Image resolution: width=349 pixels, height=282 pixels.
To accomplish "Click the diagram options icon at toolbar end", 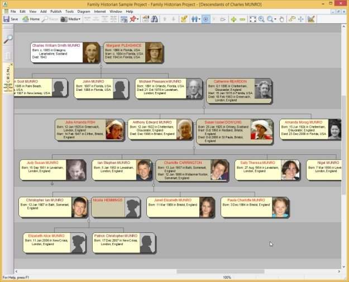I will coord(311,19).
